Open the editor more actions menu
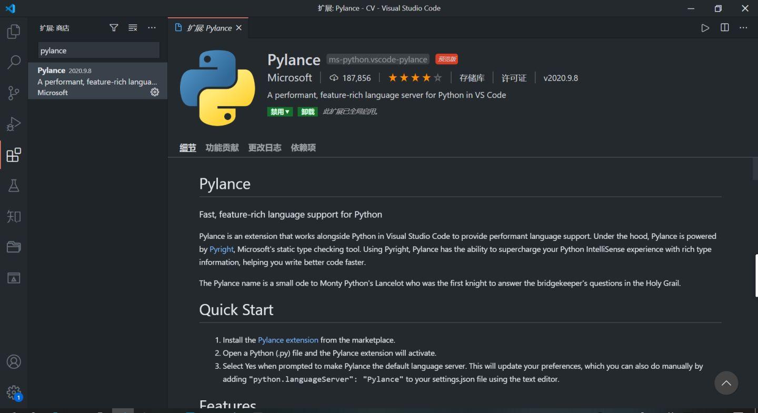This screenshot has width=758, height=413. pyautogui.click(x=743, y=28)
